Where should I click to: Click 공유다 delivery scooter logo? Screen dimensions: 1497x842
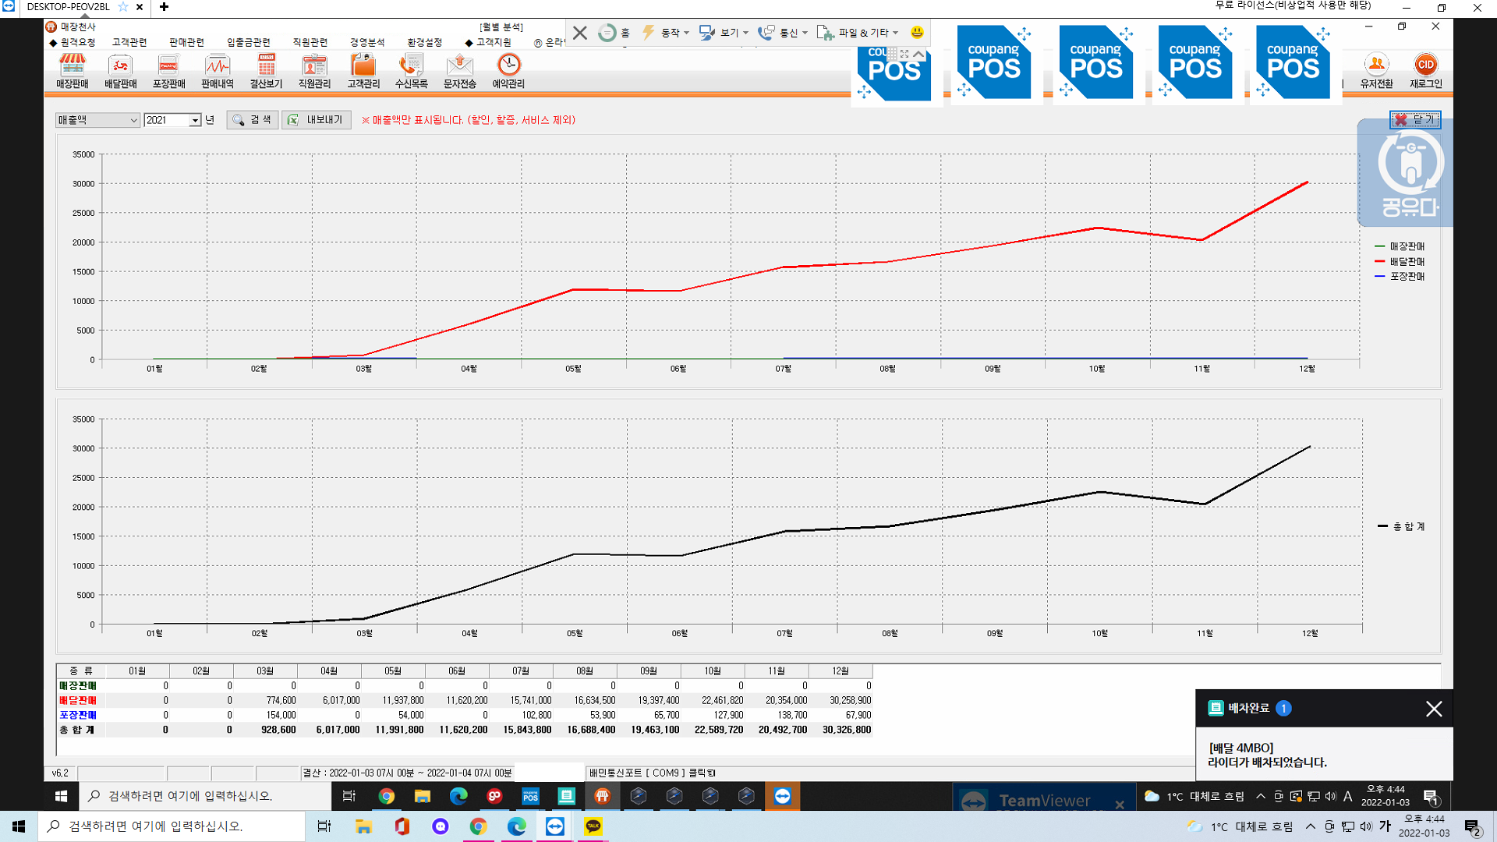click(1409, 173)
